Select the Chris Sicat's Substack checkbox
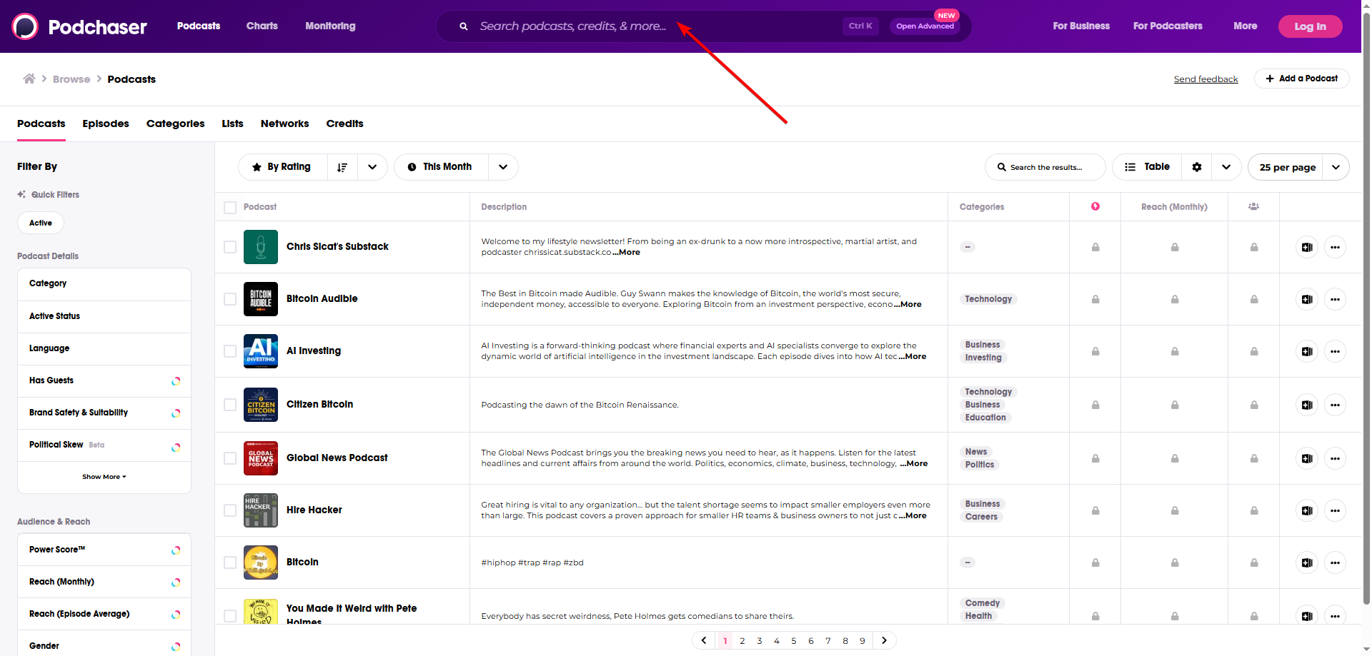 [230, 247]
